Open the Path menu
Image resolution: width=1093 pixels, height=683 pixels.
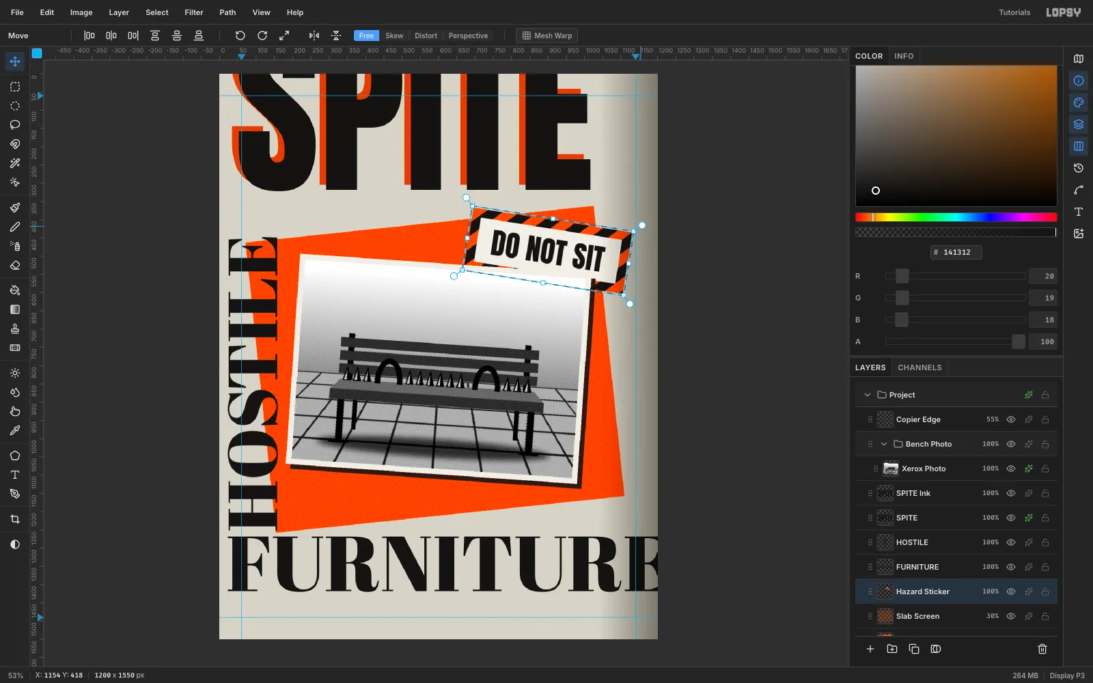[227, 12]
